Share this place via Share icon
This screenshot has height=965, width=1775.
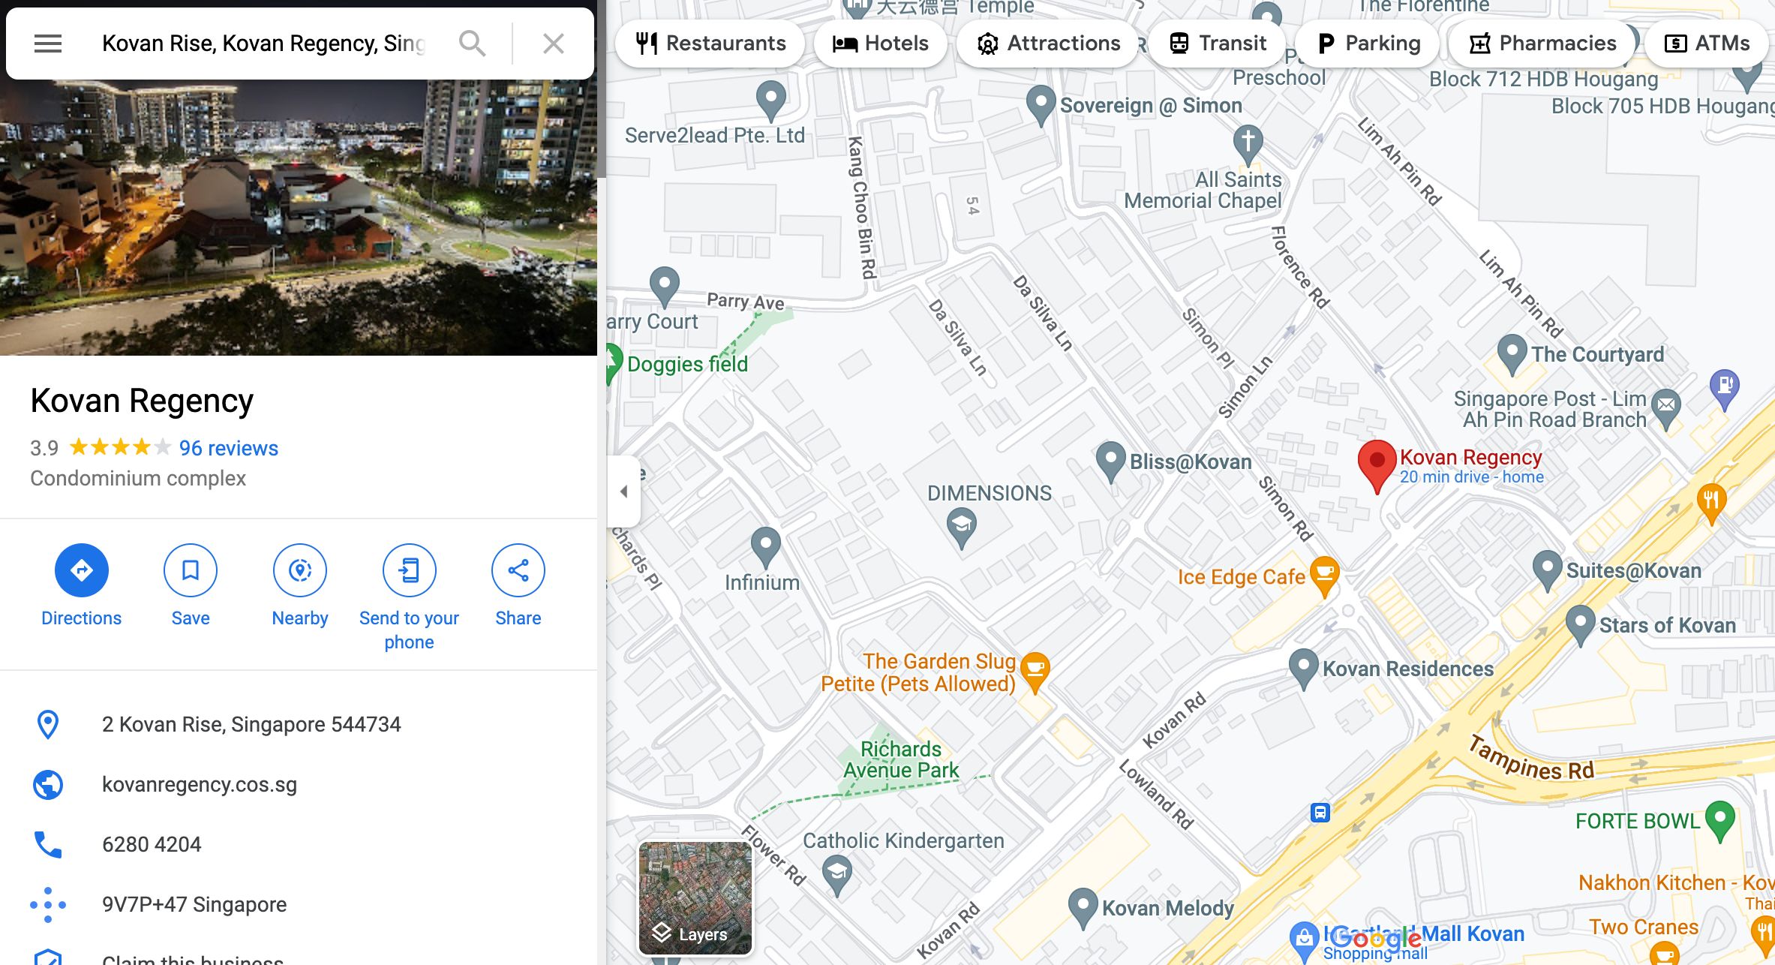[518, 570]
